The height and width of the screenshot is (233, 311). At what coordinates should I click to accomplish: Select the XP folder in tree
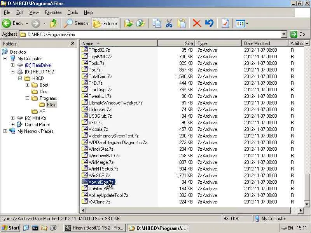pyautogui.click(x=42, y=111)
